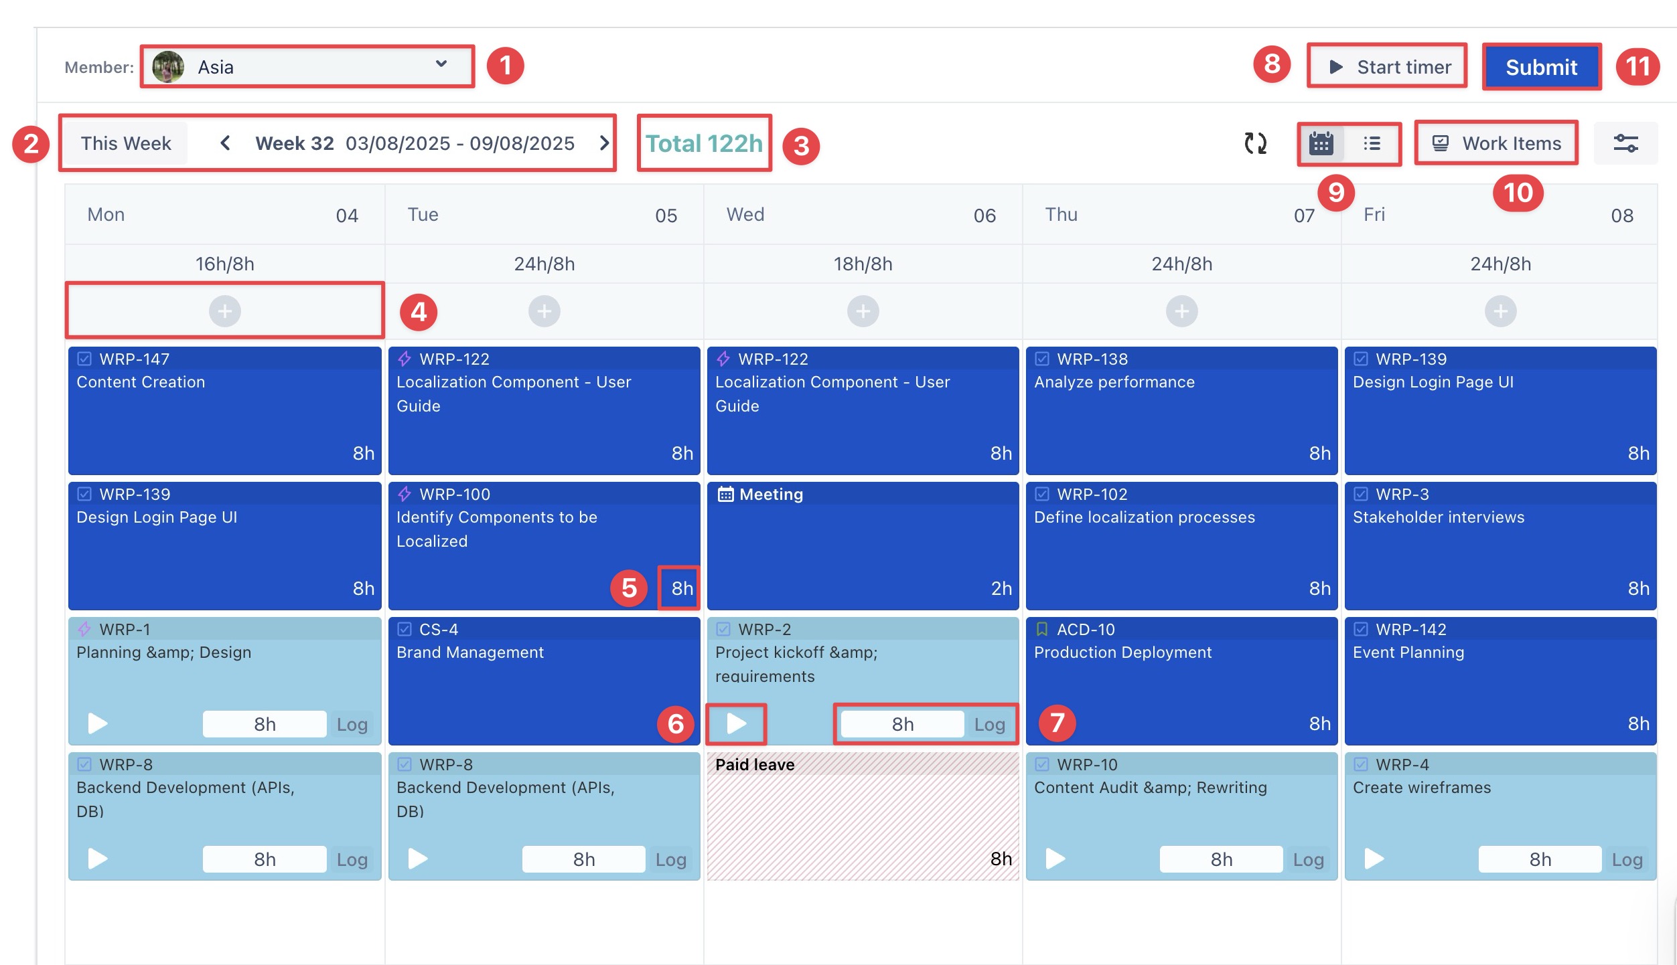Click the Meeting calendar icon on Wednesday
This screenshot has height=965, width=1677.
pyautogui.click(x=725, y=495)
